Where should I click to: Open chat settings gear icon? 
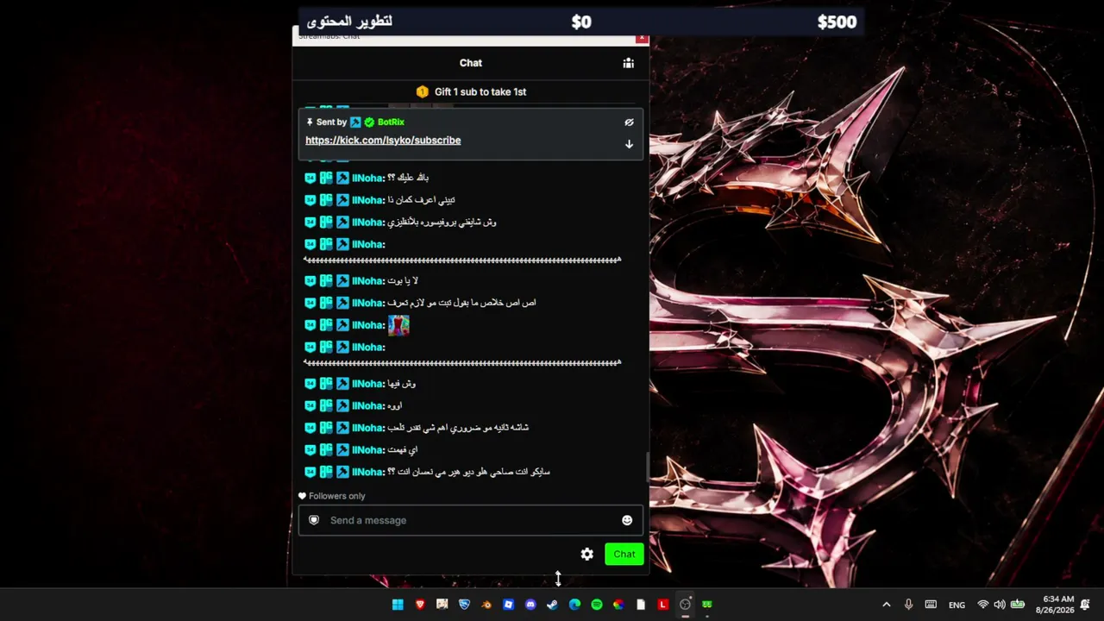pos(587,555)
